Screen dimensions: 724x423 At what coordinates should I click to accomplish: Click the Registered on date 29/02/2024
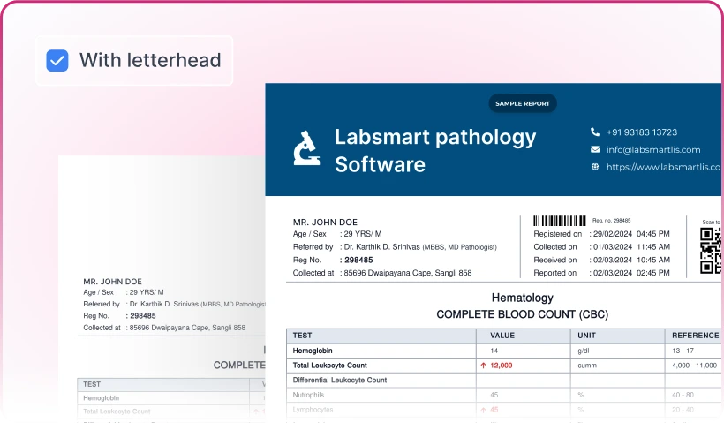tap(612, 234)
